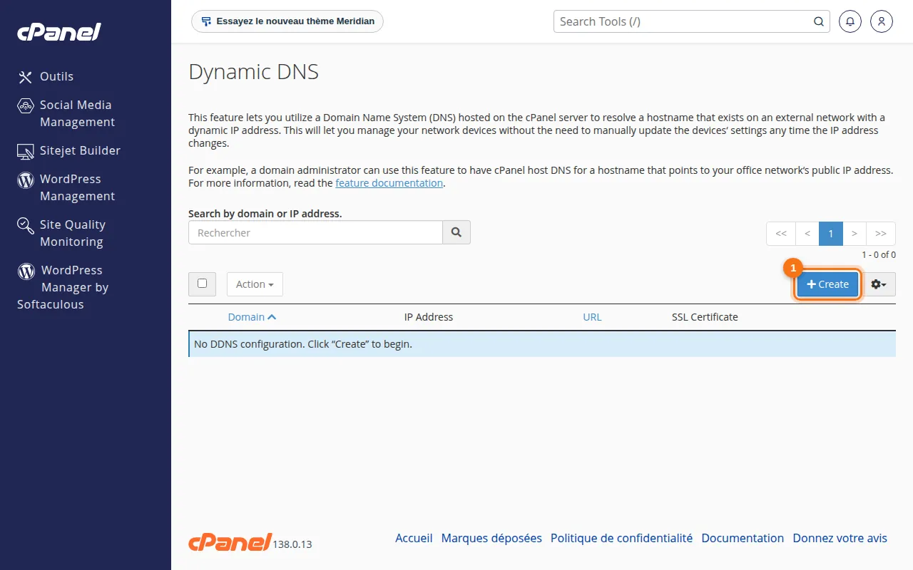The width and height of the screenshot is (913, 570).
Task: Open WordPress Manager by Softaculous
Action: tap(63, 287)
